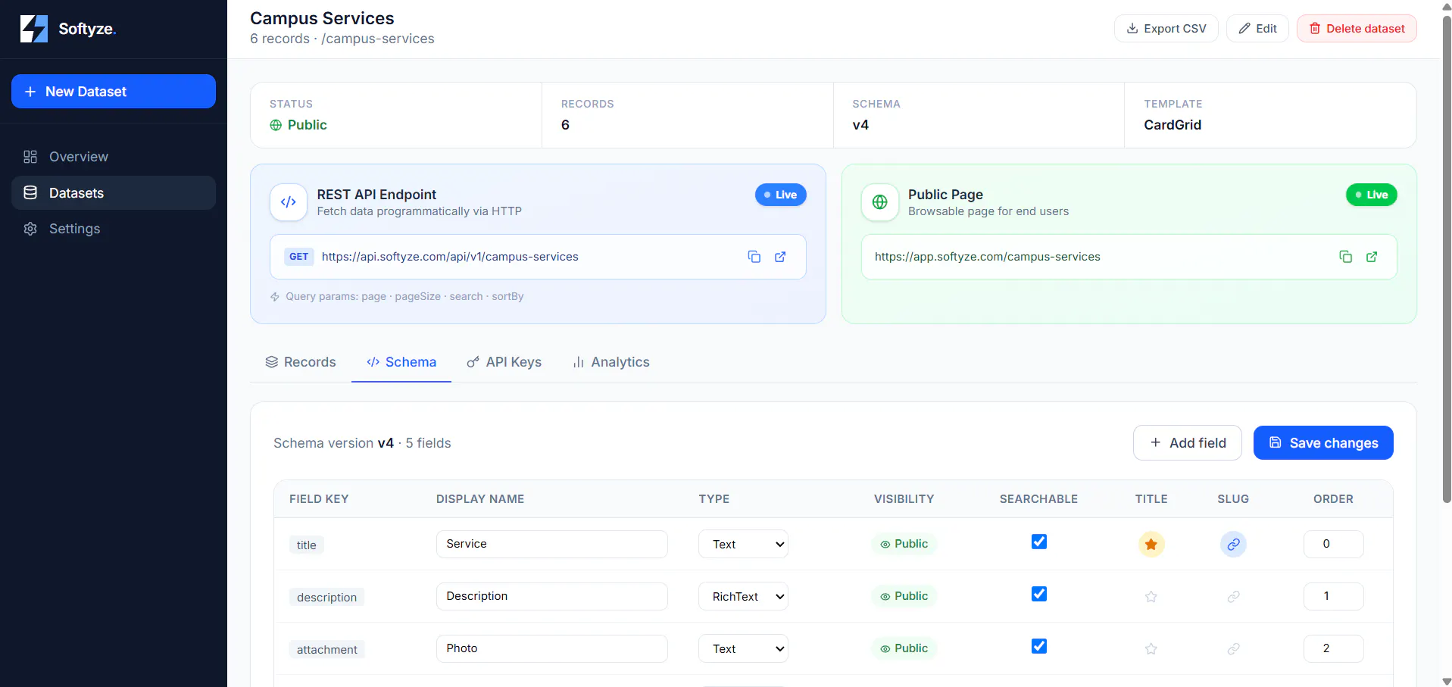Save changes to the schema

coord(1323,443)
